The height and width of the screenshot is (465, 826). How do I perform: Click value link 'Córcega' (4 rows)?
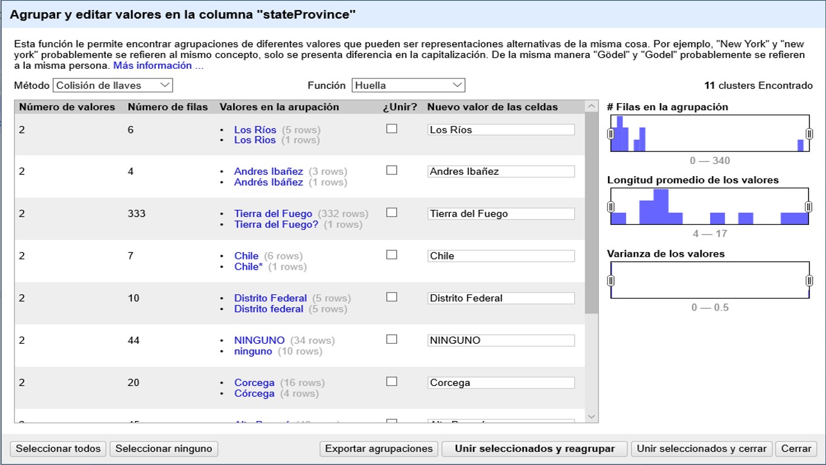click(254, 393)
